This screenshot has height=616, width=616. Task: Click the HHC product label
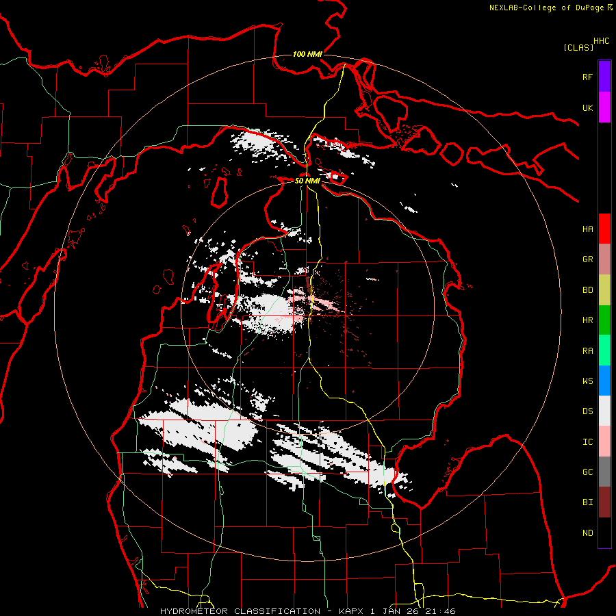pos(601,41)
